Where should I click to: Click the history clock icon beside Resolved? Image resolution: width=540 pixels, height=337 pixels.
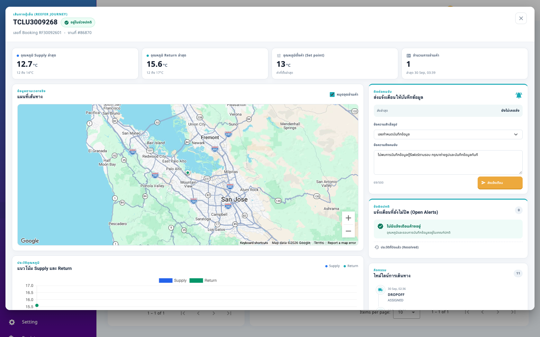(x=377, y=247)
